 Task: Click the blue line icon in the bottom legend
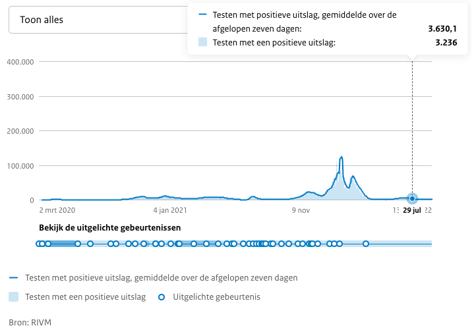[x=15, y=277]
